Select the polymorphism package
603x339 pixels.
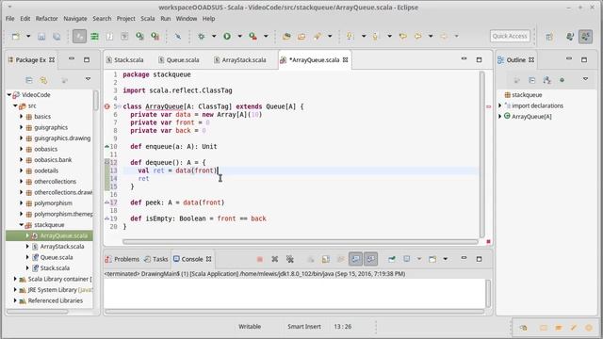(53, 203)
